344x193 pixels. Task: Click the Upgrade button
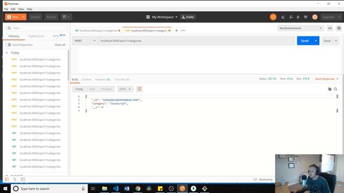point(328,17)
